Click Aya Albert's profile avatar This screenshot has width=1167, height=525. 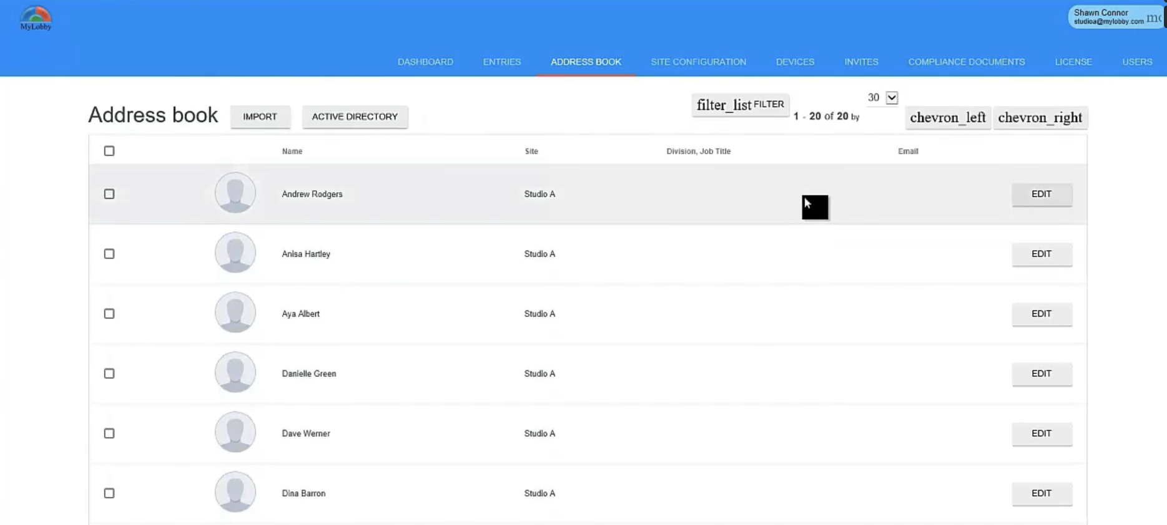coord(235,312)
